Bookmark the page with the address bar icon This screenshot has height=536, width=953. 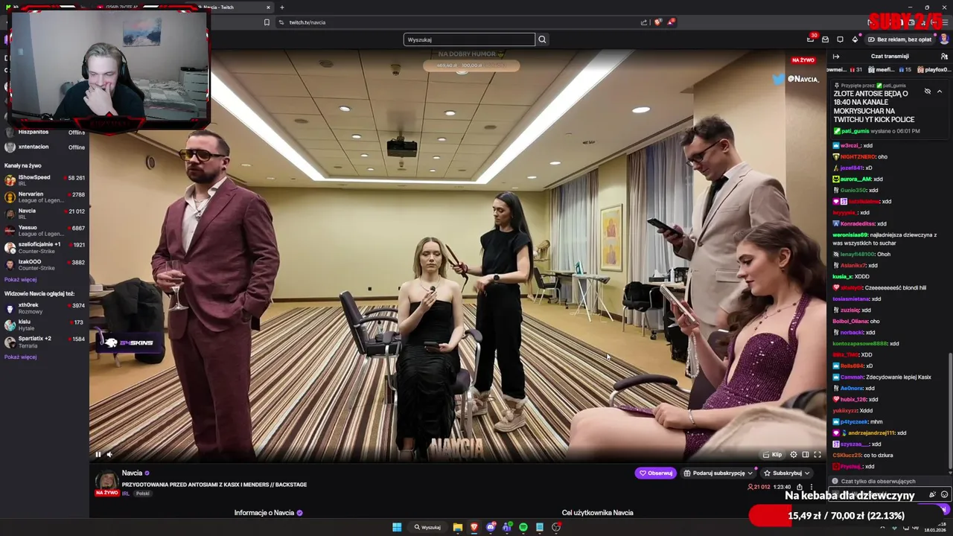[x=267, y=22]
